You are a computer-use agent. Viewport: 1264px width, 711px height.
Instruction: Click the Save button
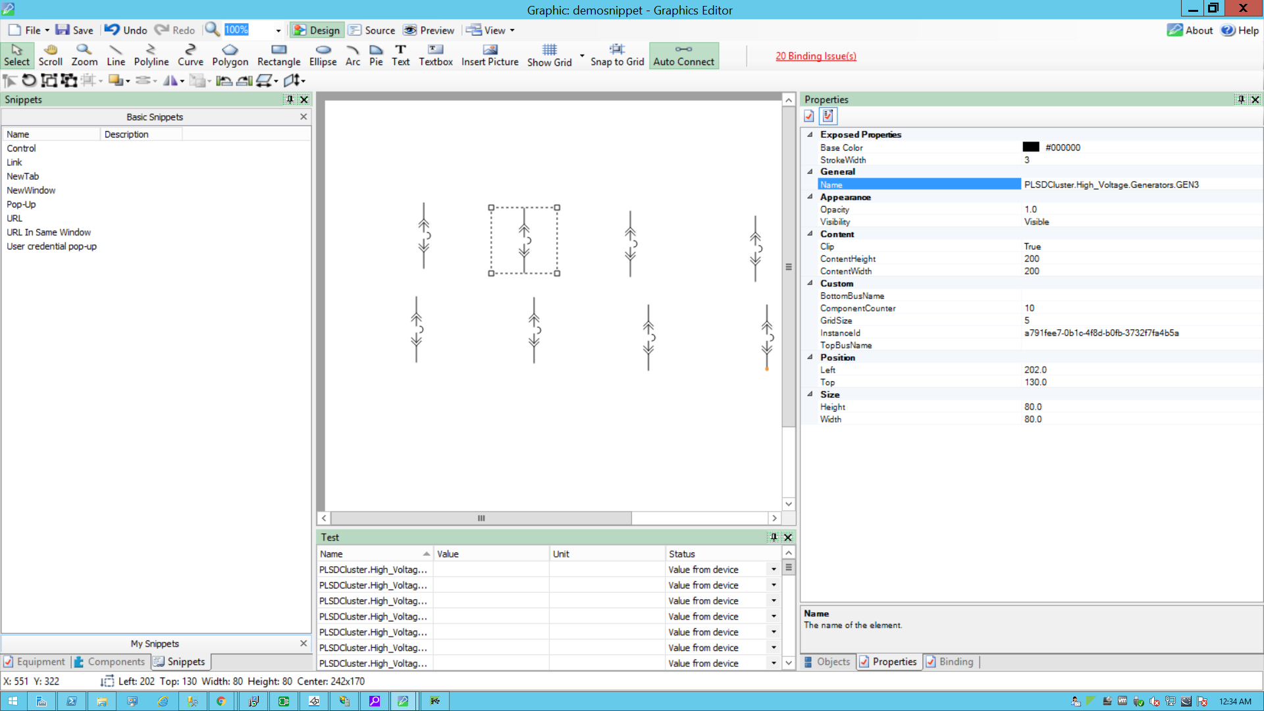74,30
